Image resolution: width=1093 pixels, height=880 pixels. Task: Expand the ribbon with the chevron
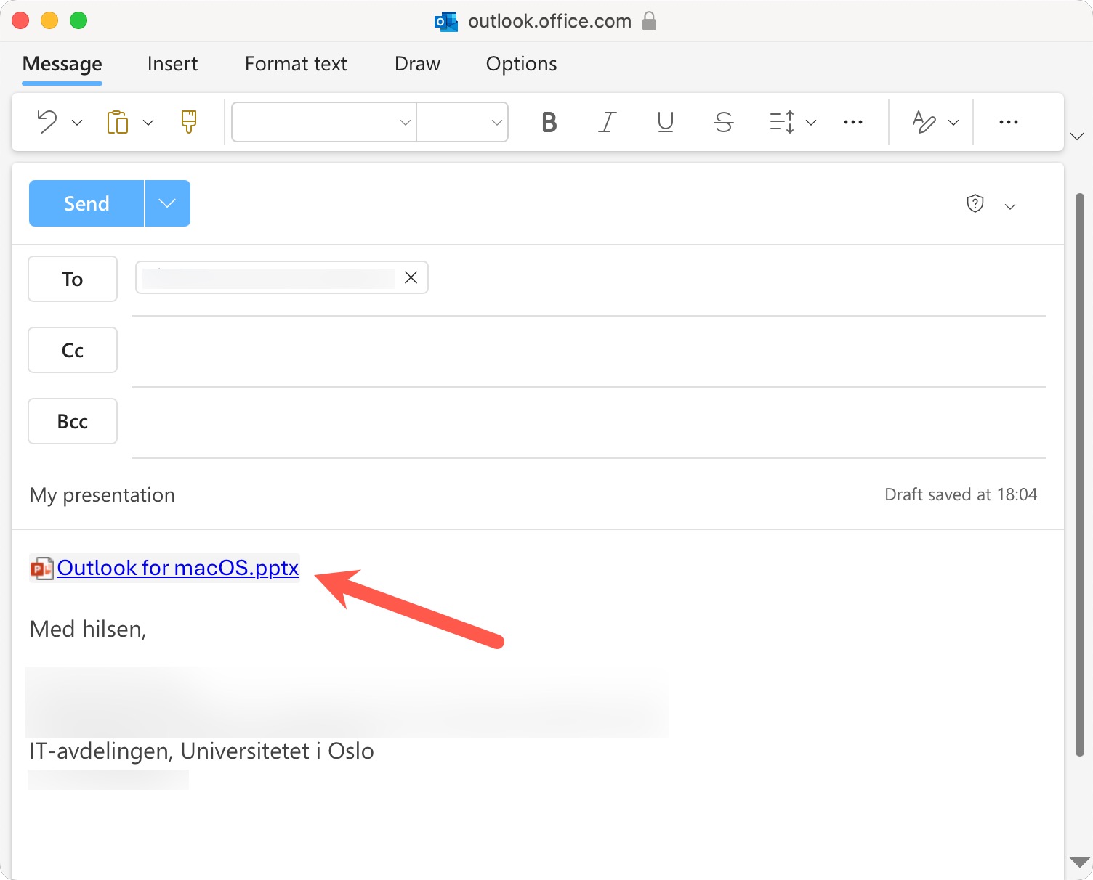point(1077,137)
